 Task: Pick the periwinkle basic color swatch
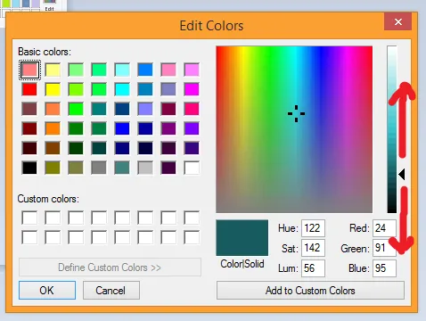pyautogui.click(x=145, y=109)
